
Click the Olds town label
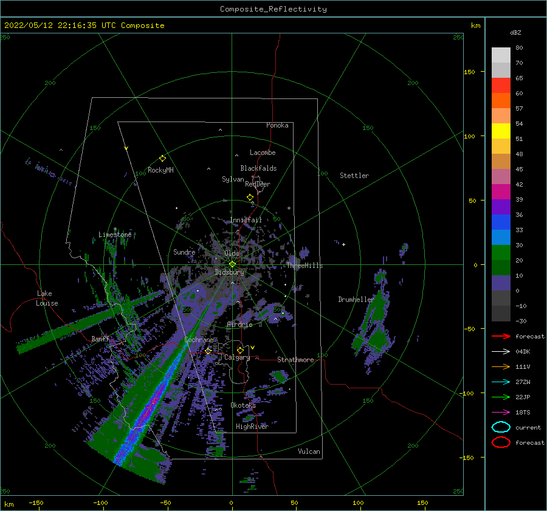click(232, 253)
